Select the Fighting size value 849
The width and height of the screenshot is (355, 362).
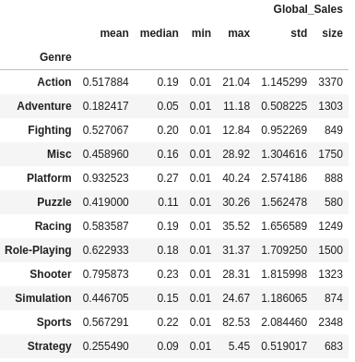click(x=334, y=130)
